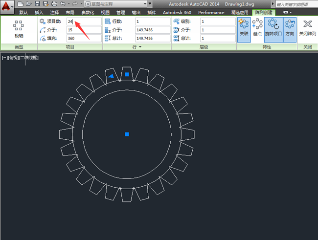
Task: Toggle Rotate Items (旋转项目) option
Action: [x=273, y=29]
